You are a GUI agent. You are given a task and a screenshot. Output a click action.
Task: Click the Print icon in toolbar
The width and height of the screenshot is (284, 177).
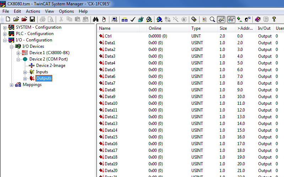[43, 19]
